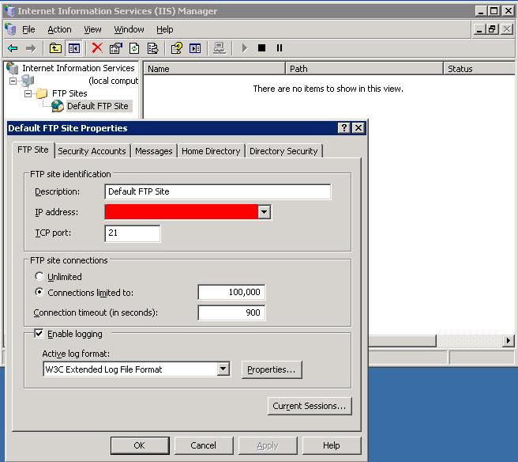Select Internet Information Services root node

click(x=78, y=68)
